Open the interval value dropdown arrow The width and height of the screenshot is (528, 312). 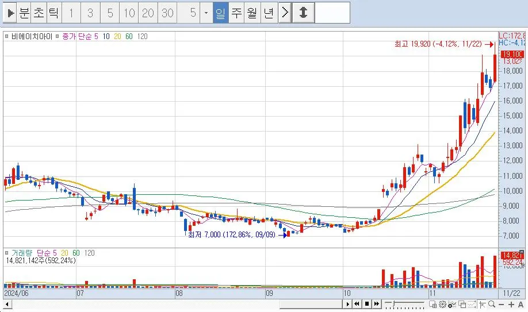[x=206, y=13]
